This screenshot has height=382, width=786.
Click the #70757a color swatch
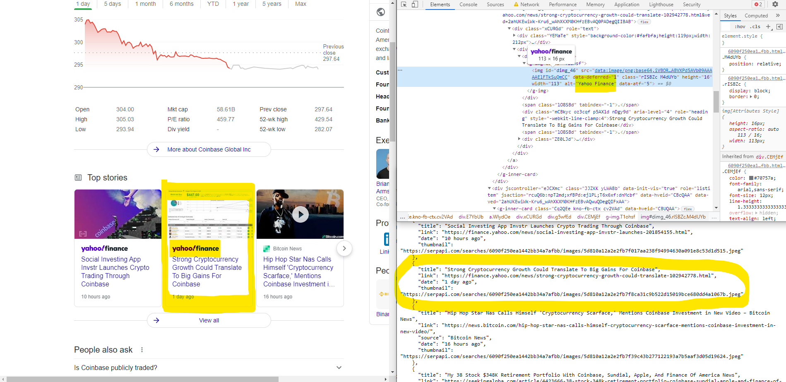[x=751, y=178]
